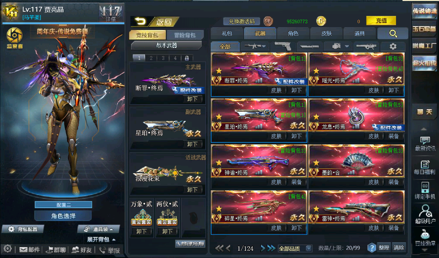Switch to the 角色 tab
This screenshot has width=439, height=258.
click(293, 34)
